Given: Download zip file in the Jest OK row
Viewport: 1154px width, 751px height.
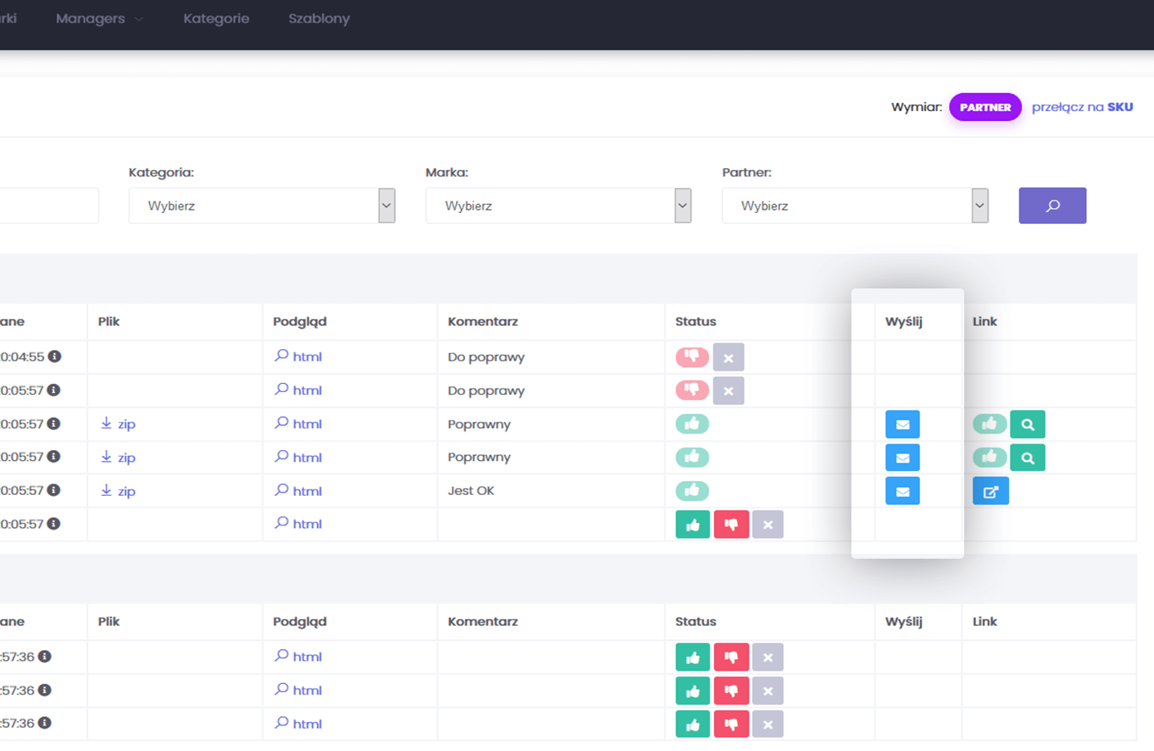Looking at the screenshot, I should [x=118, y=491].
